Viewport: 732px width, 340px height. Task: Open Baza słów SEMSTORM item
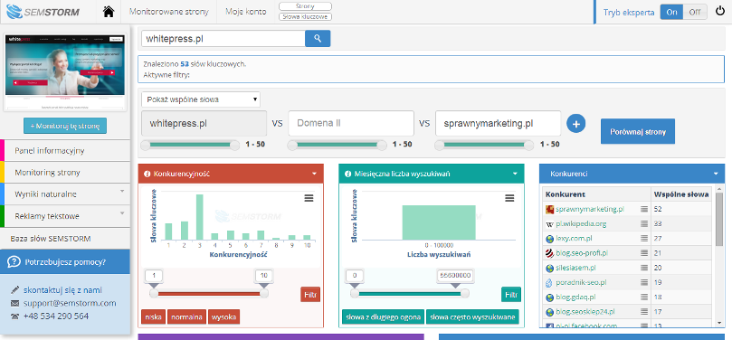click(x=65, y=239)
